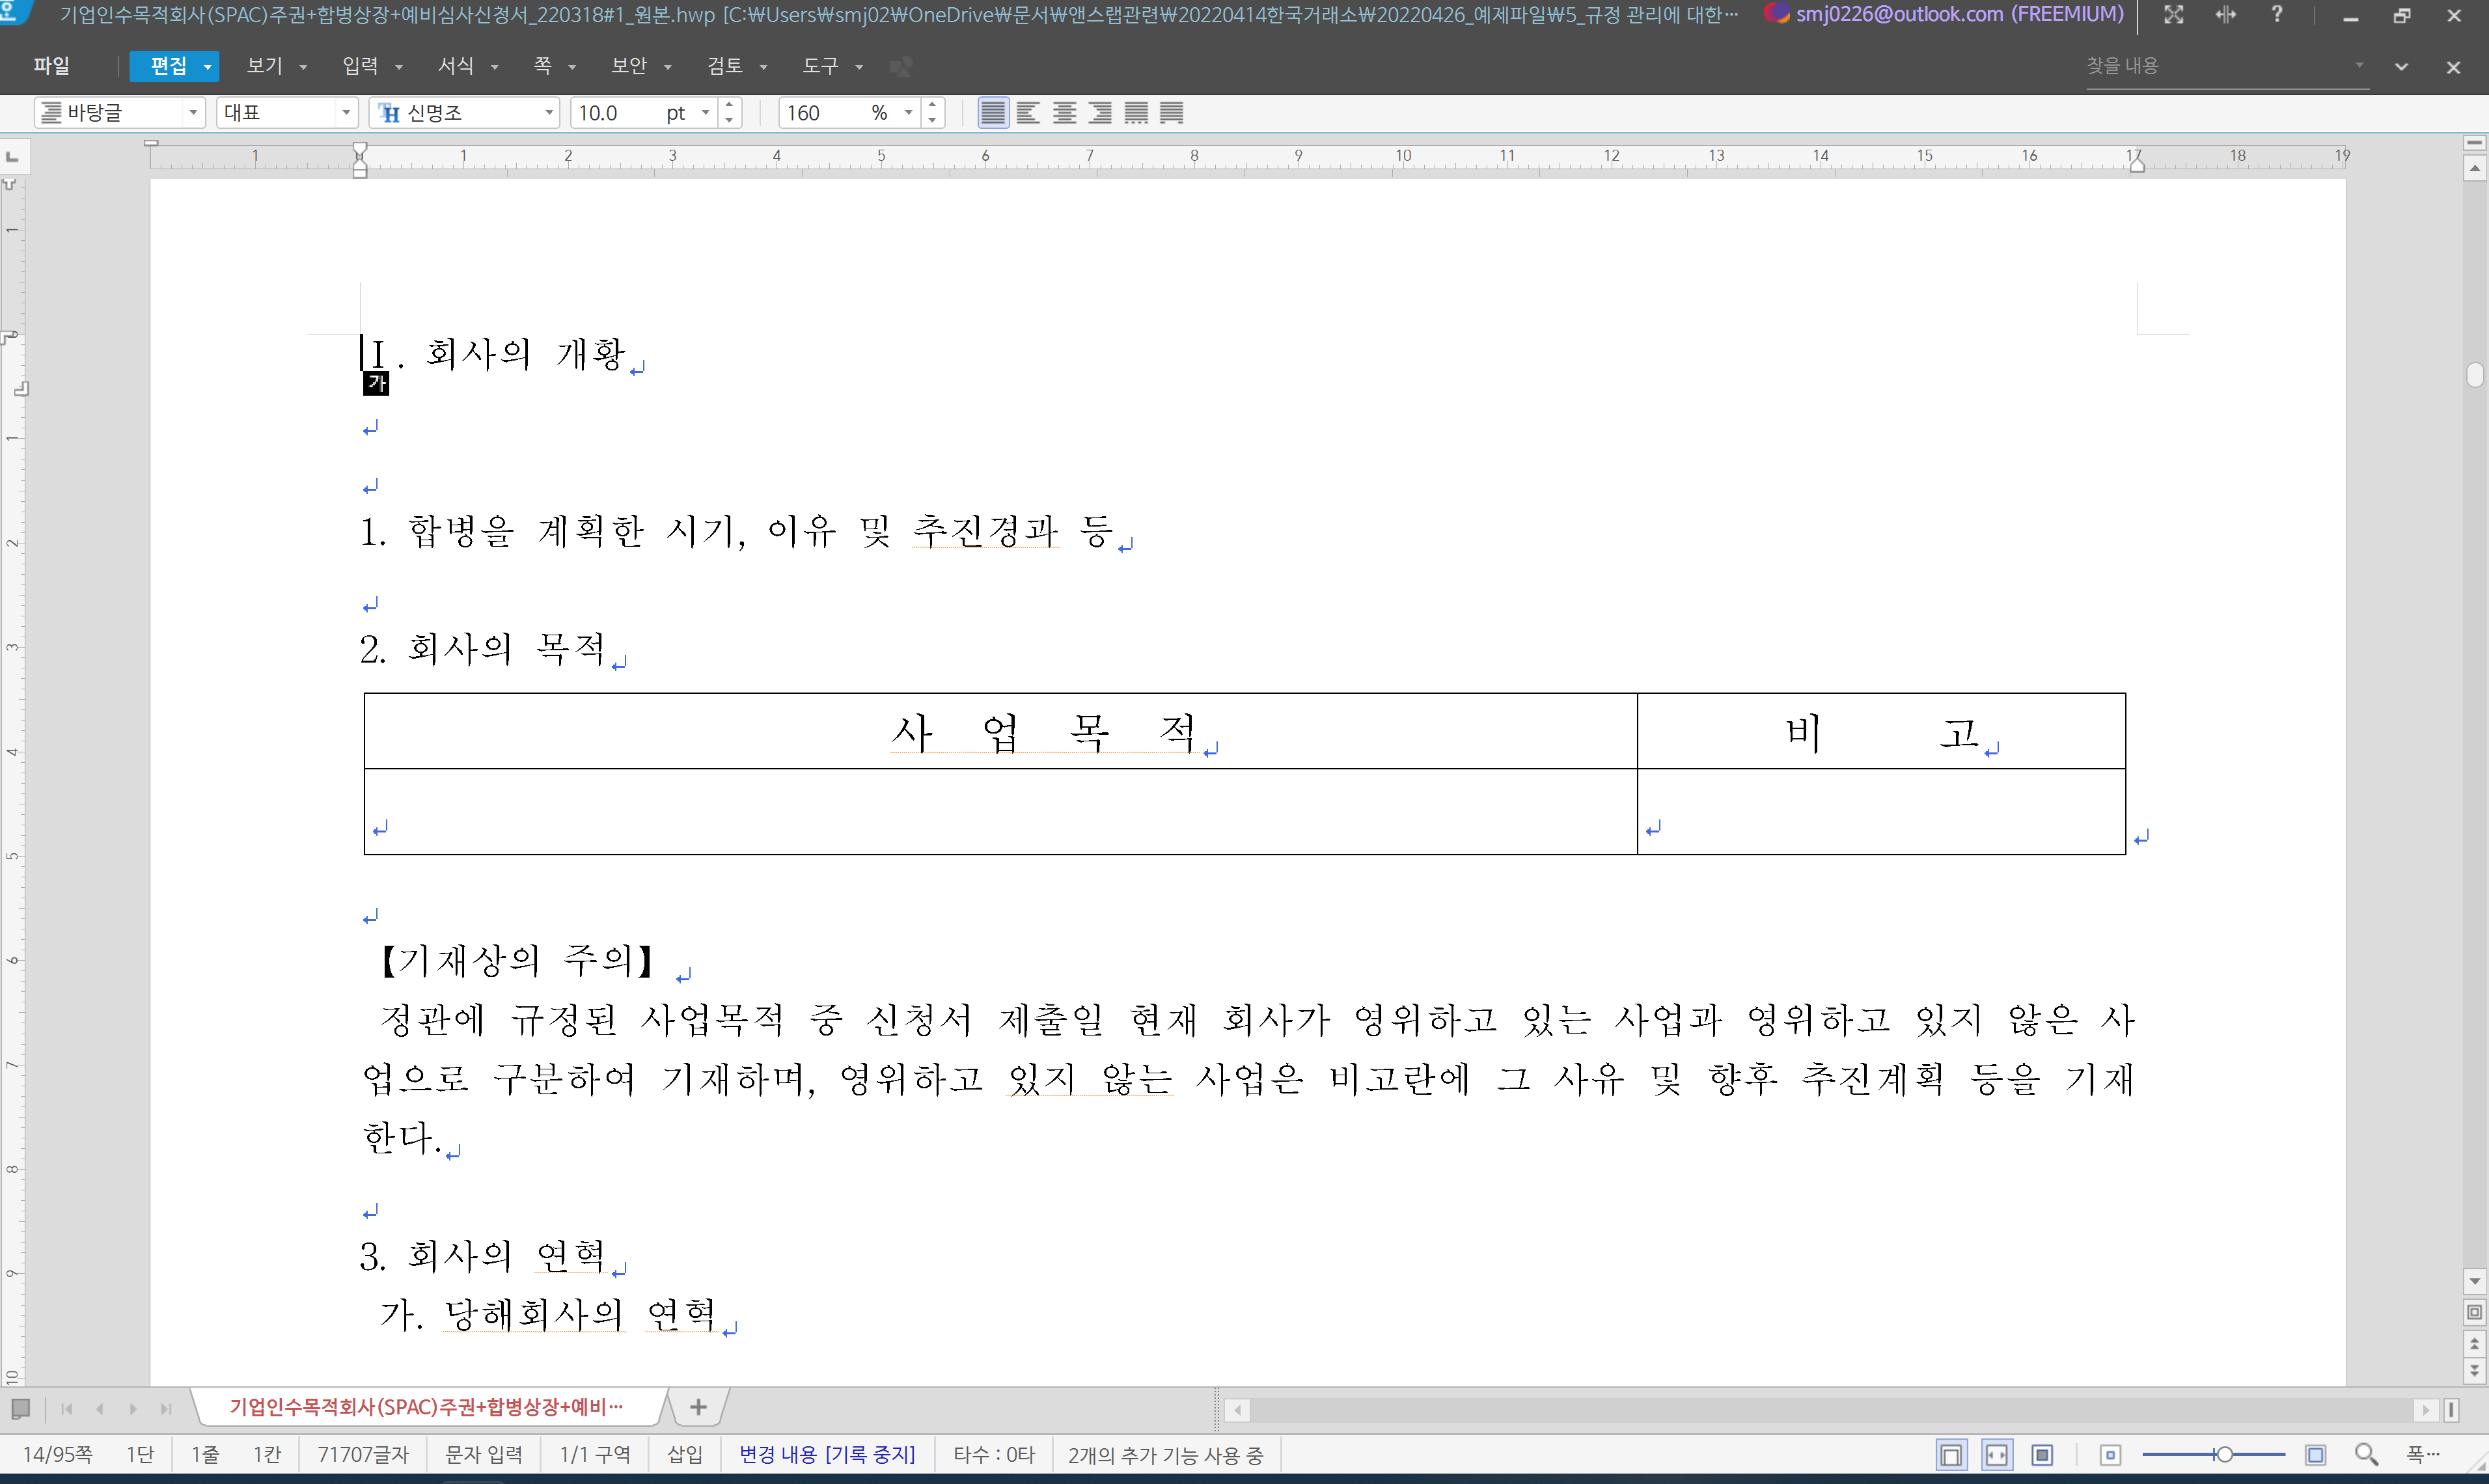This screenshot has height=1484, width=2489.
Task: Apply right paragraph alignment
Action: 1100,113
